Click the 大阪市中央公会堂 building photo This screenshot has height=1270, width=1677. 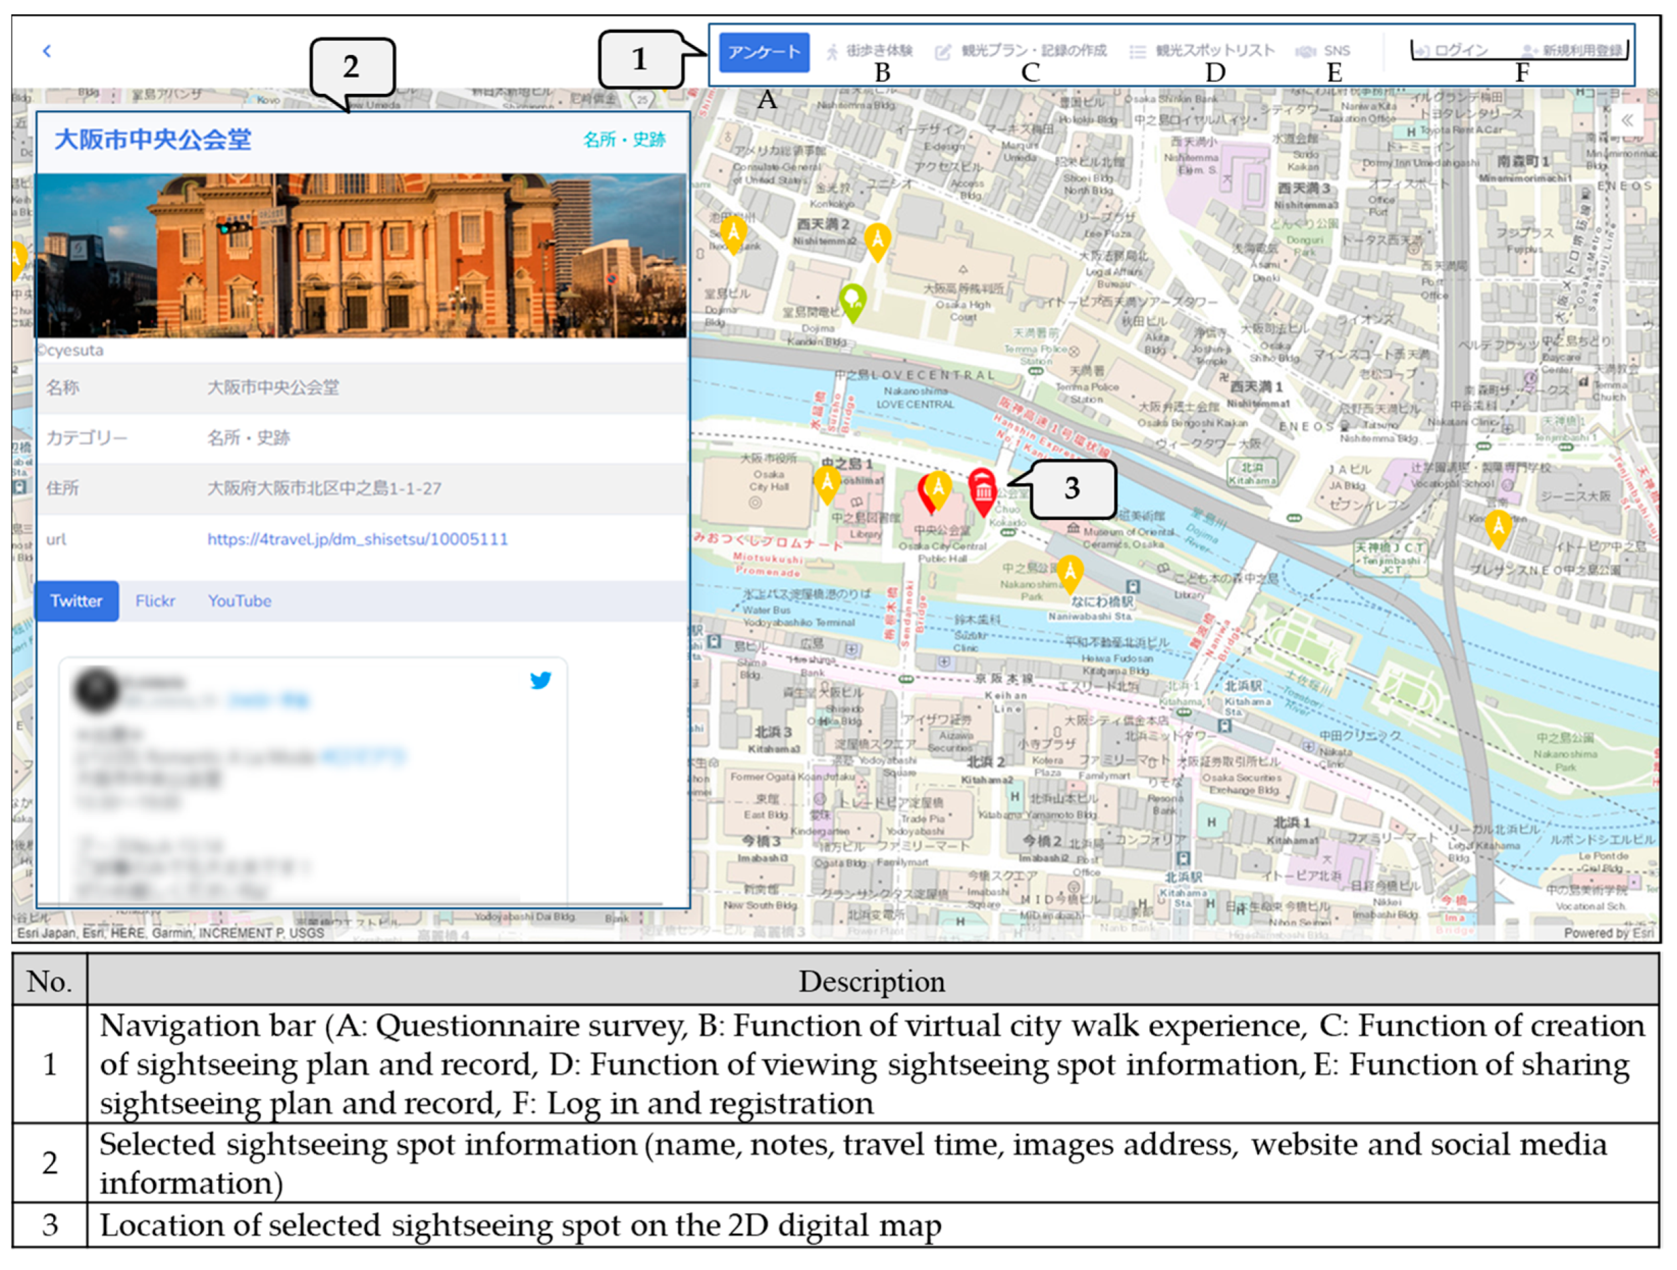tap(361, 255)
